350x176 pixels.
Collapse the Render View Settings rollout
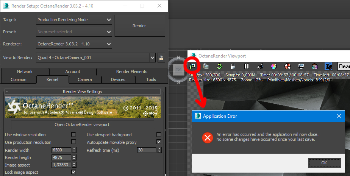83,92
